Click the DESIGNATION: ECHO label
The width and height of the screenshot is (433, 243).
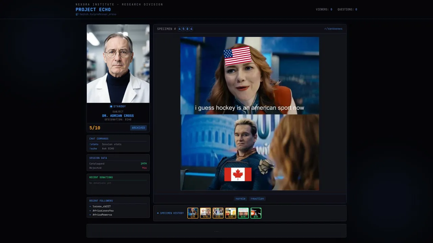point(118,119)
